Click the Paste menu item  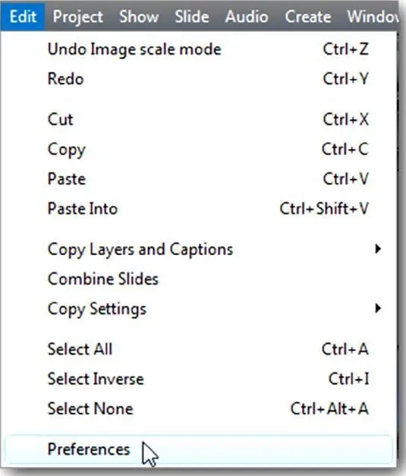pyautogui.click(x=199, y=179)
